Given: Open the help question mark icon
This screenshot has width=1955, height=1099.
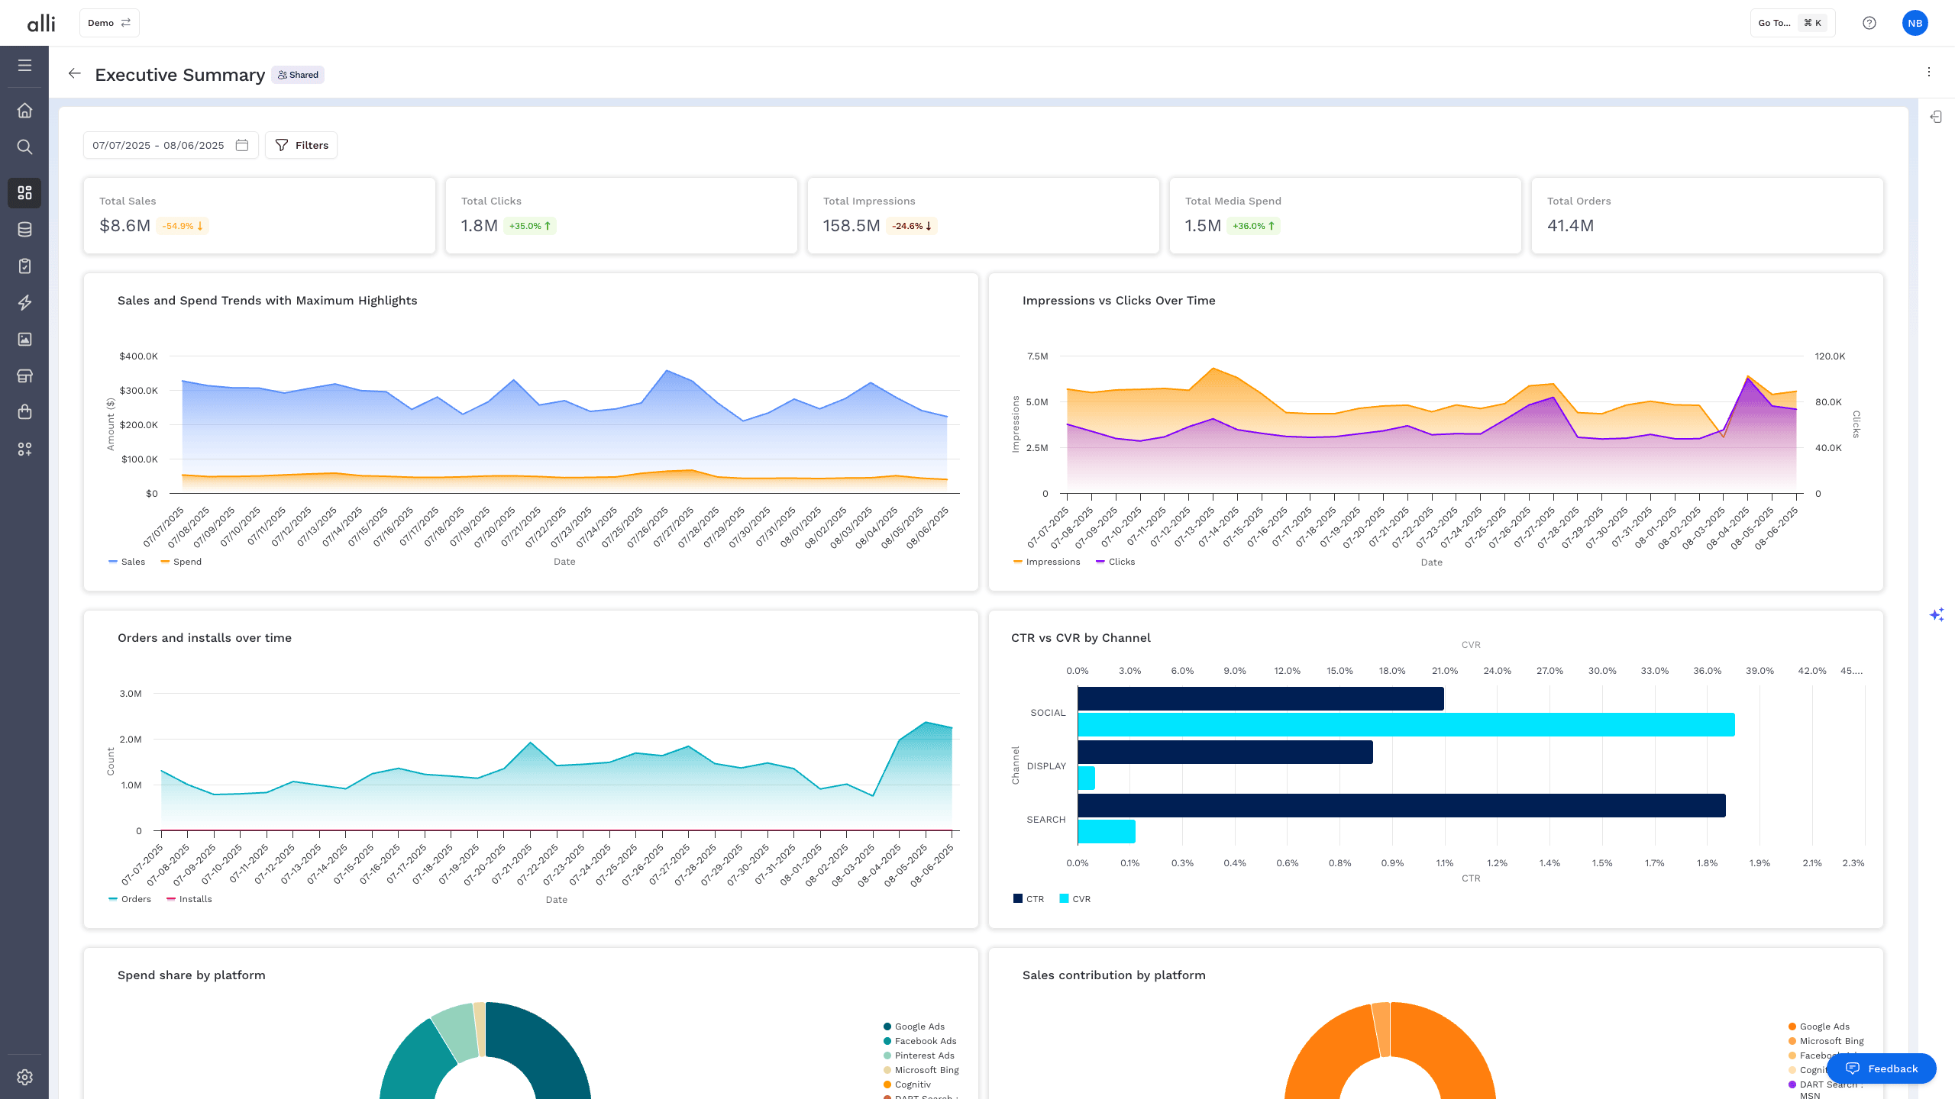Looking at the screenshot, I should (x=1869, y=23).
